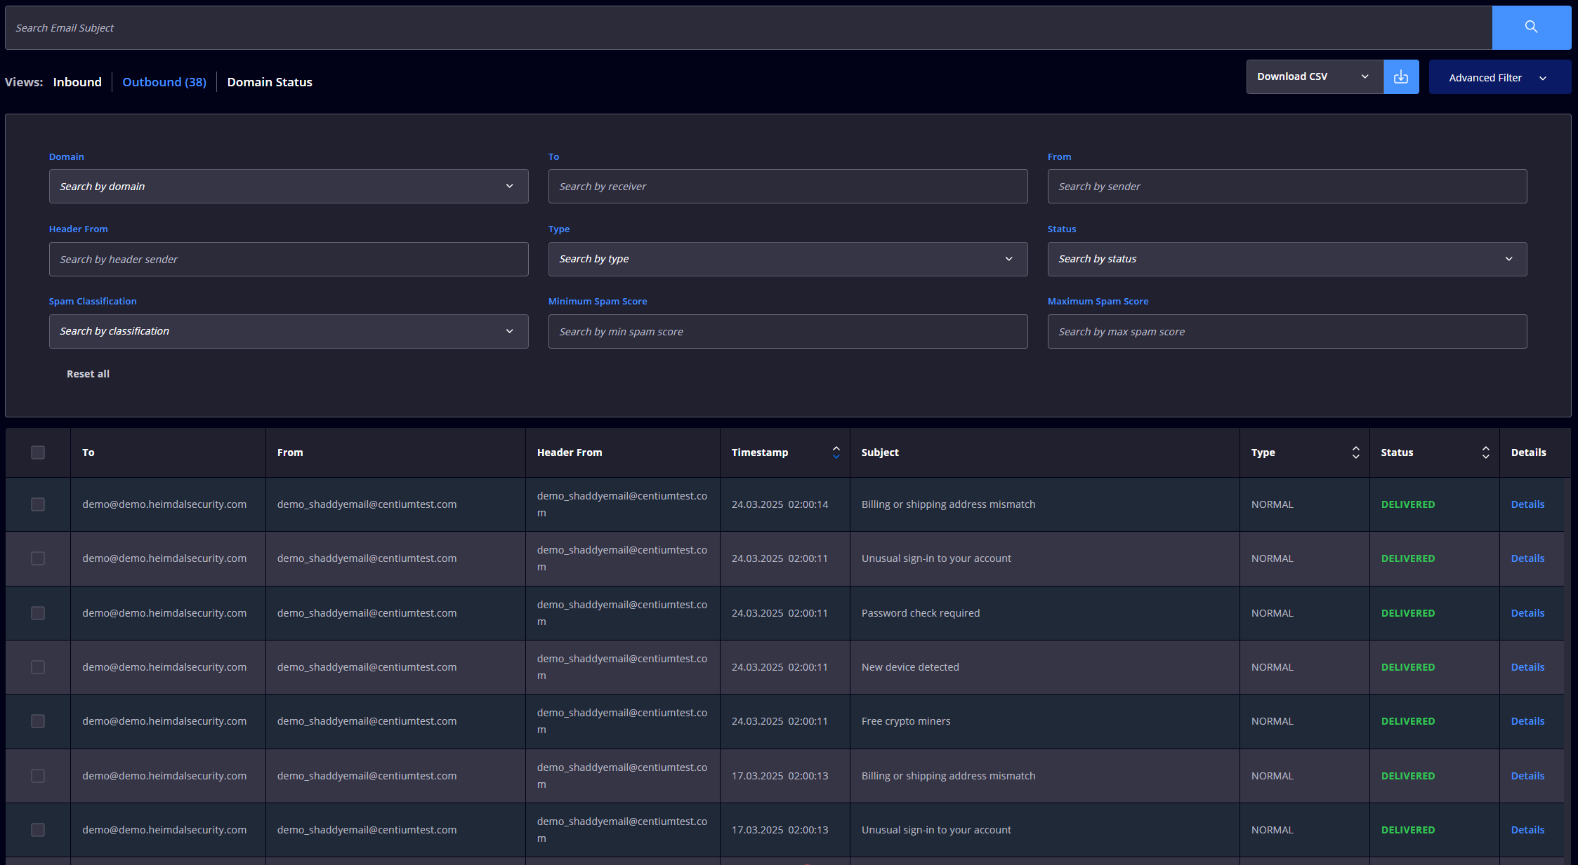Open Details for 02:00:14 Billing mismatch email
1578x865 pixels.
[x=1527, y=504]
